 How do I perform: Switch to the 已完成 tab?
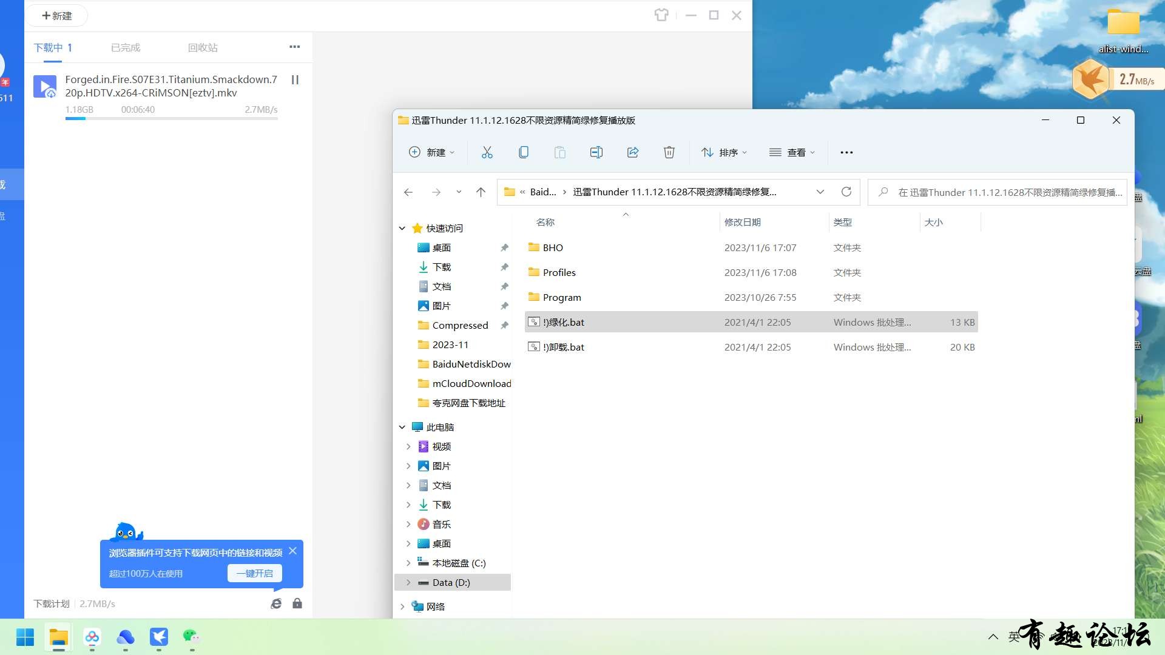(x=126, y=47)
